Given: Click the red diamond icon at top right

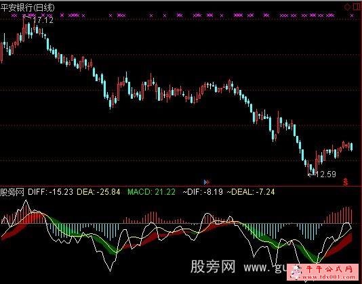Looking at the screenshot, I should [347, 7].
